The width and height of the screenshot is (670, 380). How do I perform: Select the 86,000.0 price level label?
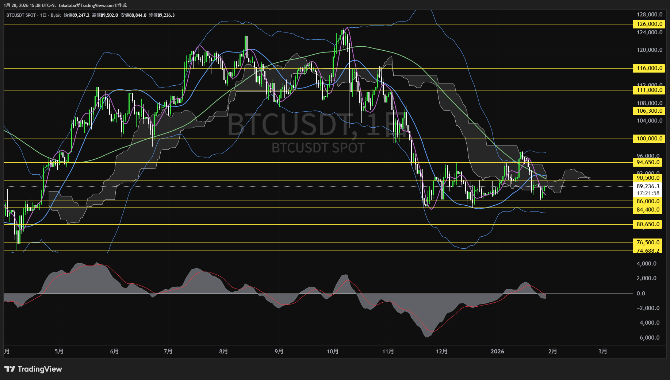(x=648, y=201)
